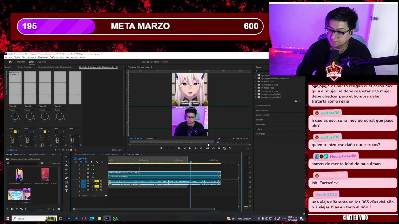The image size is (399, 224).
Task: Open the Ventana menu
Action: [74, 57]
